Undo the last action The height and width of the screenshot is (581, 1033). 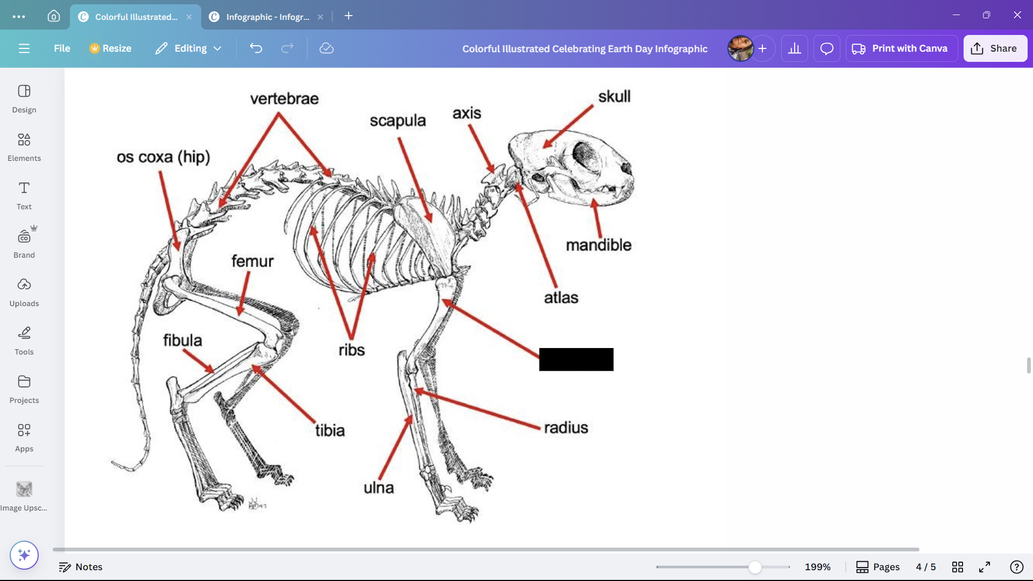pos(256,48)
